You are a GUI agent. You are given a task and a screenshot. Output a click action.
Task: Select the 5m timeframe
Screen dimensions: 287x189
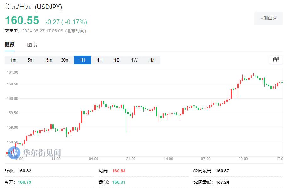pyautogui.click(x=30, y=60)
